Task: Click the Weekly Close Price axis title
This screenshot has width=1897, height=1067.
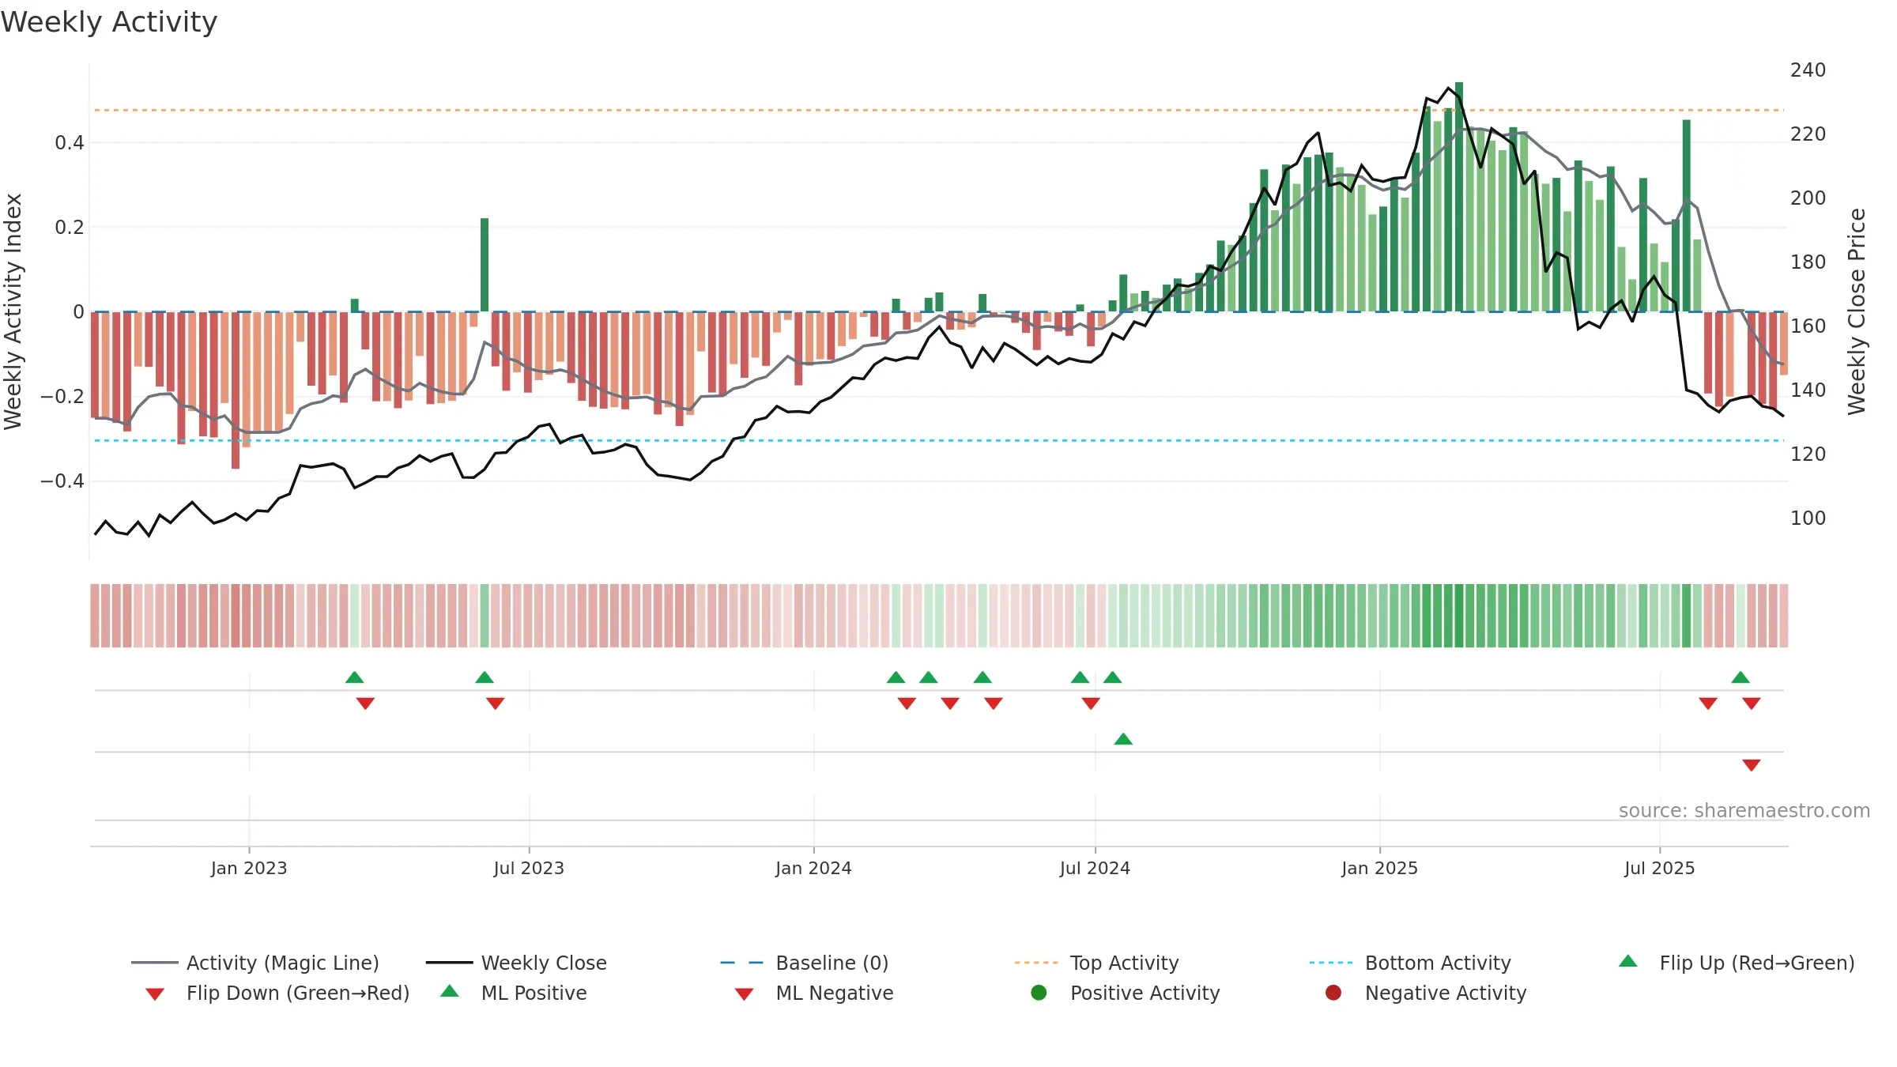Action: pos(1857,311)
